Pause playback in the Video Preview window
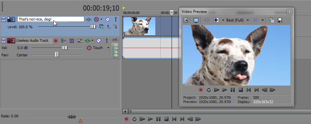 point(233,90)
